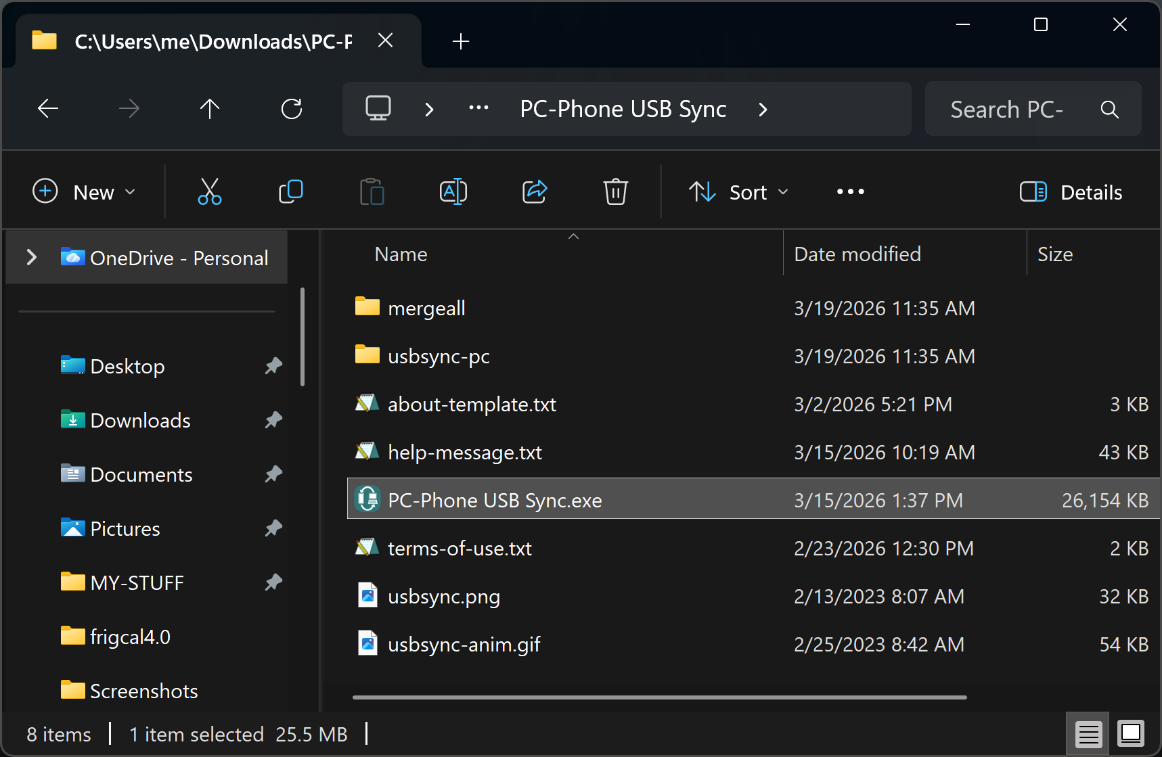The image size is (1162, 757).
Task: Go up one folder level
Action: tap(210, 109)
